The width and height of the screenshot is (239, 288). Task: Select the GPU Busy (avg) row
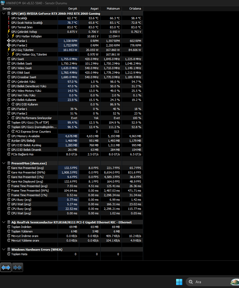click(71, 200)
